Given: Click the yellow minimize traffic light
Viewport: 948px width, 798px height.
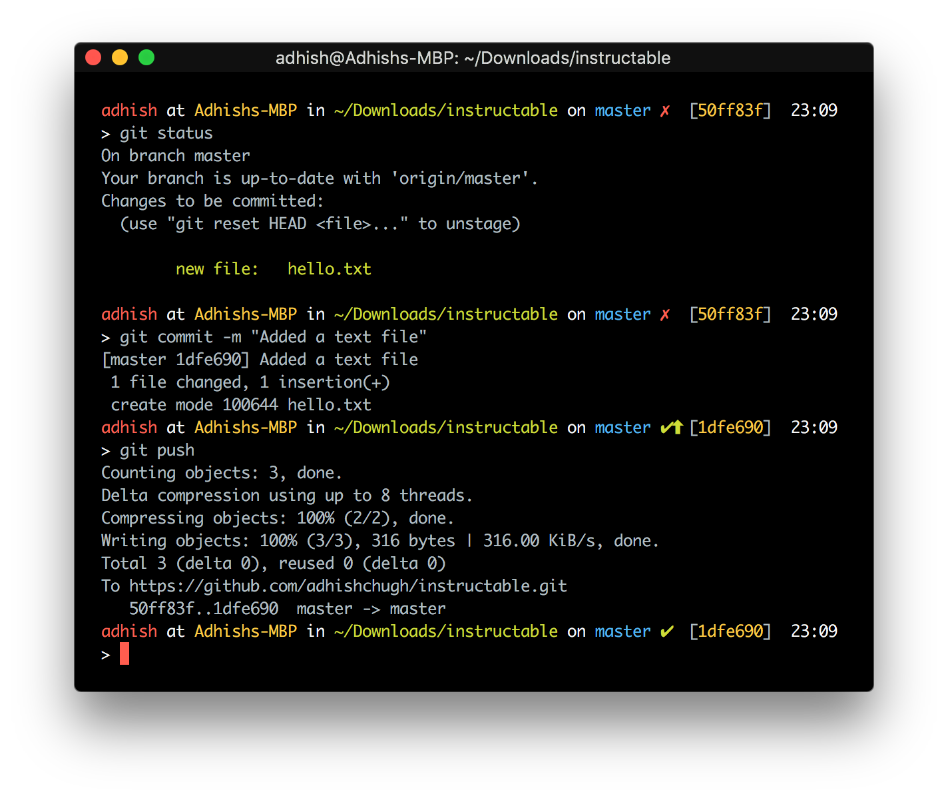Looking at the screenshot, I should coord(120,57).
